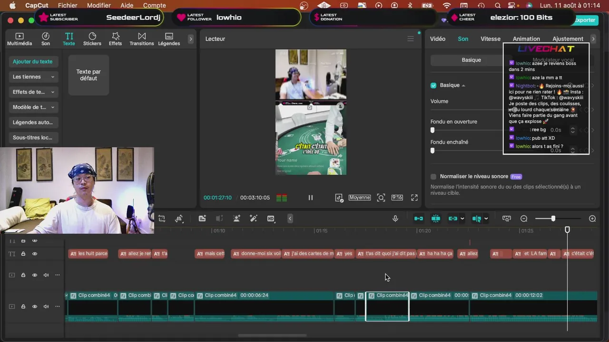Select the Basique sub-tab button

pos(471,60)
